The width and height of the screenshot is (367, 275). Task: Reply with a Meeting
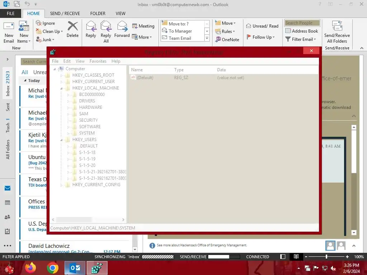tap(143, 26)
